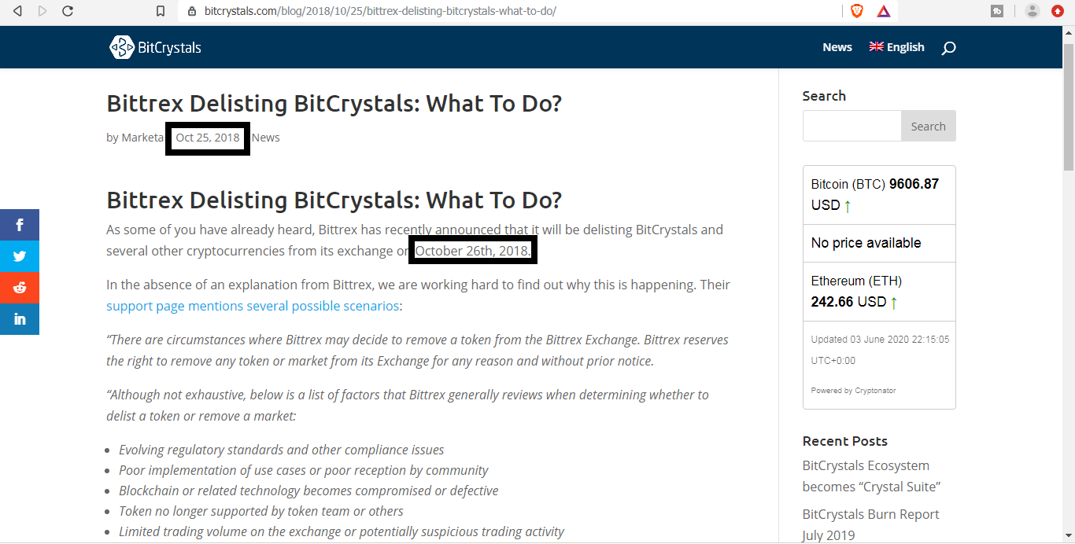The width and height of the screenshot is (1075, 544).
Task: Go back with the browser back arrow
Action: click(x=17, y=11)
